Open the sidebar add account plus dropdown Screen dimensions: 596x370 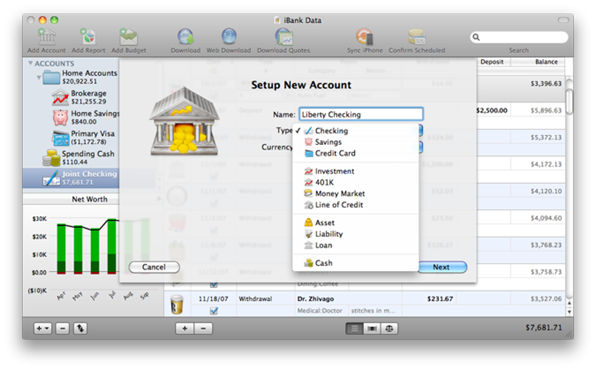click(x=43, y=328)
